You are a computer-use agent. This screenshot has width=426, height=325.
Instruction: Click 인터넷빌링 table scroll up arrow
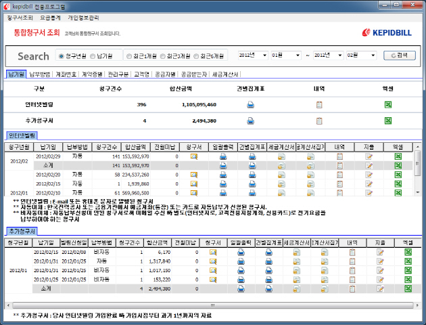click(x=418, y=147)
